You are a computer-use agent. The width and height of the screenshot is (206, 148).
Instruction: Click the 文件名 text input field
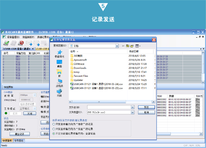pos(109,107)
